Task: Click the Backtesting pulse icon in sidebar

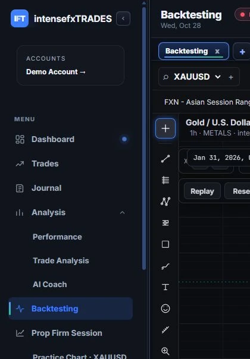Action: 20,308
